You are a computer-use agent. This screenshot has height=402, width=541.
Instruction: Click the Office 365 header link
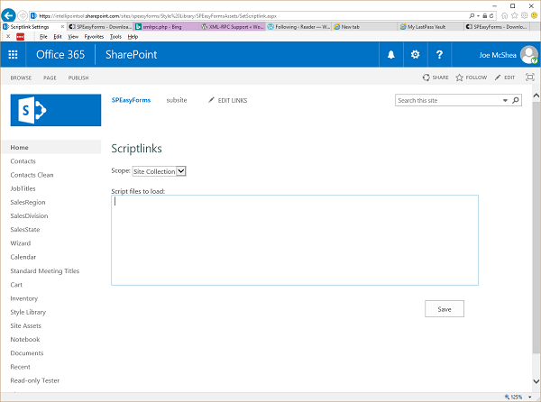tap(60, 54)
